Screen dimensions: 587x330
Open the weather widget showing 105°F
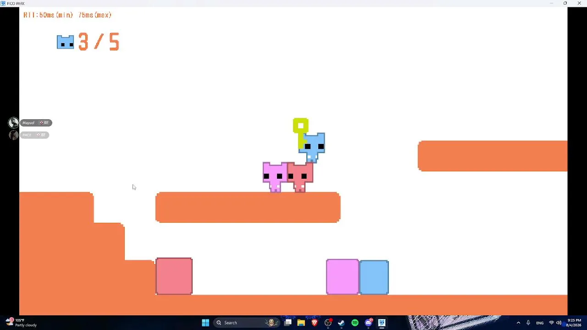[x=22, y=323]
